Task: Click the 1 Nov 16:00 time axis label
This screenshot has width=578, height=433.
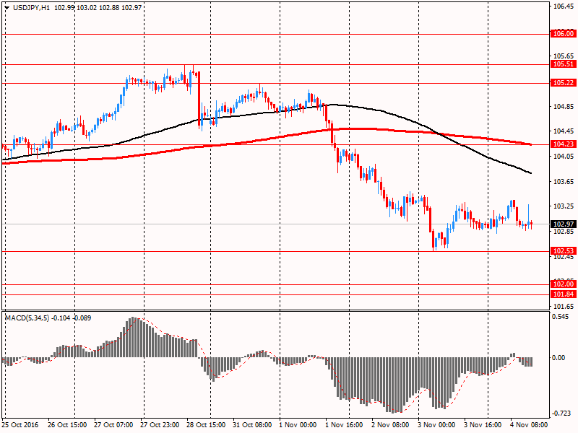Action: click(344, 425)
